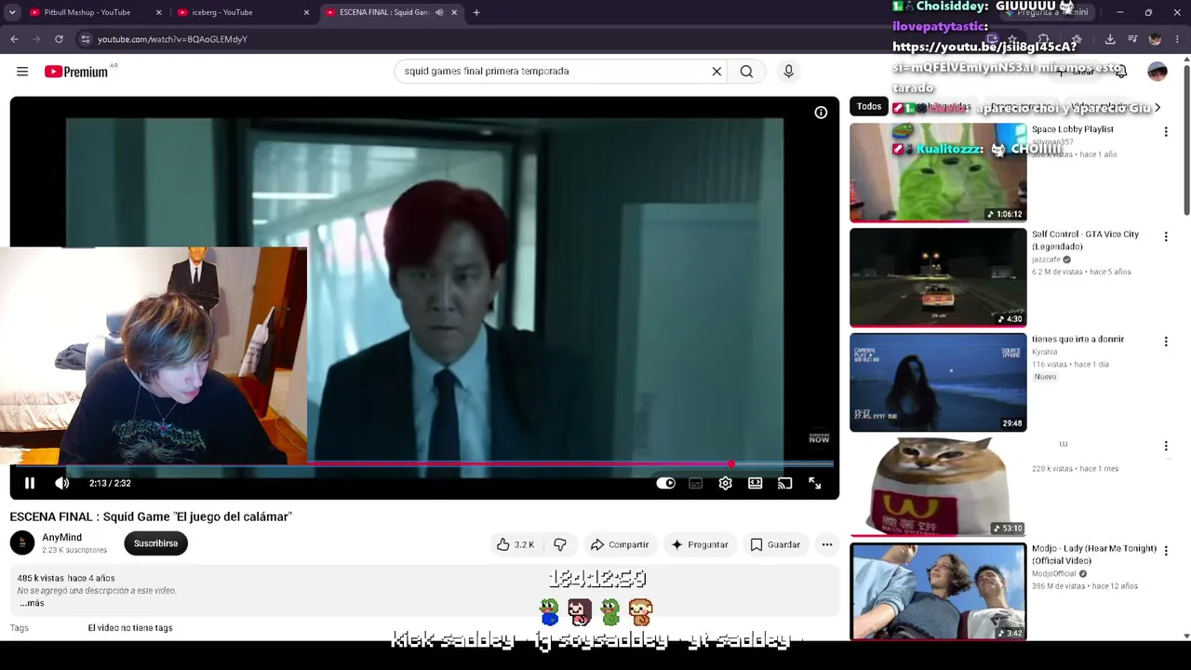The height and width of the screenshot is (670, 1191).
Task: Open options for the cat video
Action: coord(1166,447)
